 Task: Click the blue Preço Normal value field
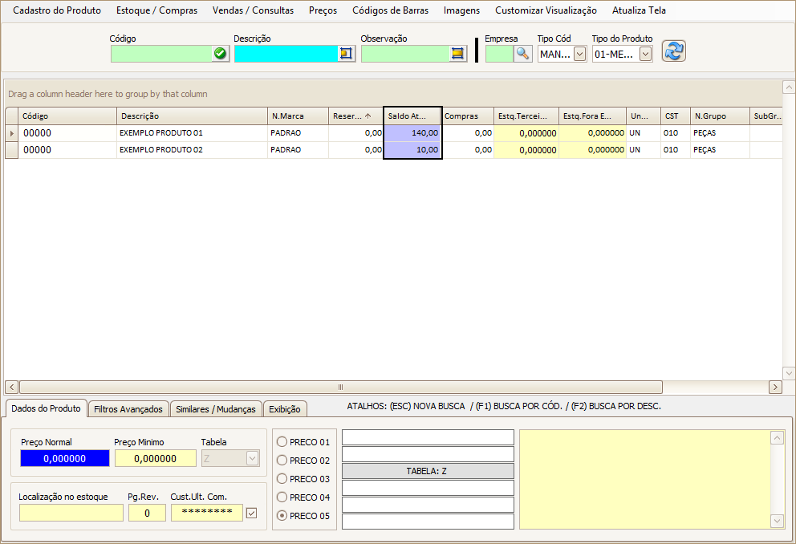coord(65,458)
